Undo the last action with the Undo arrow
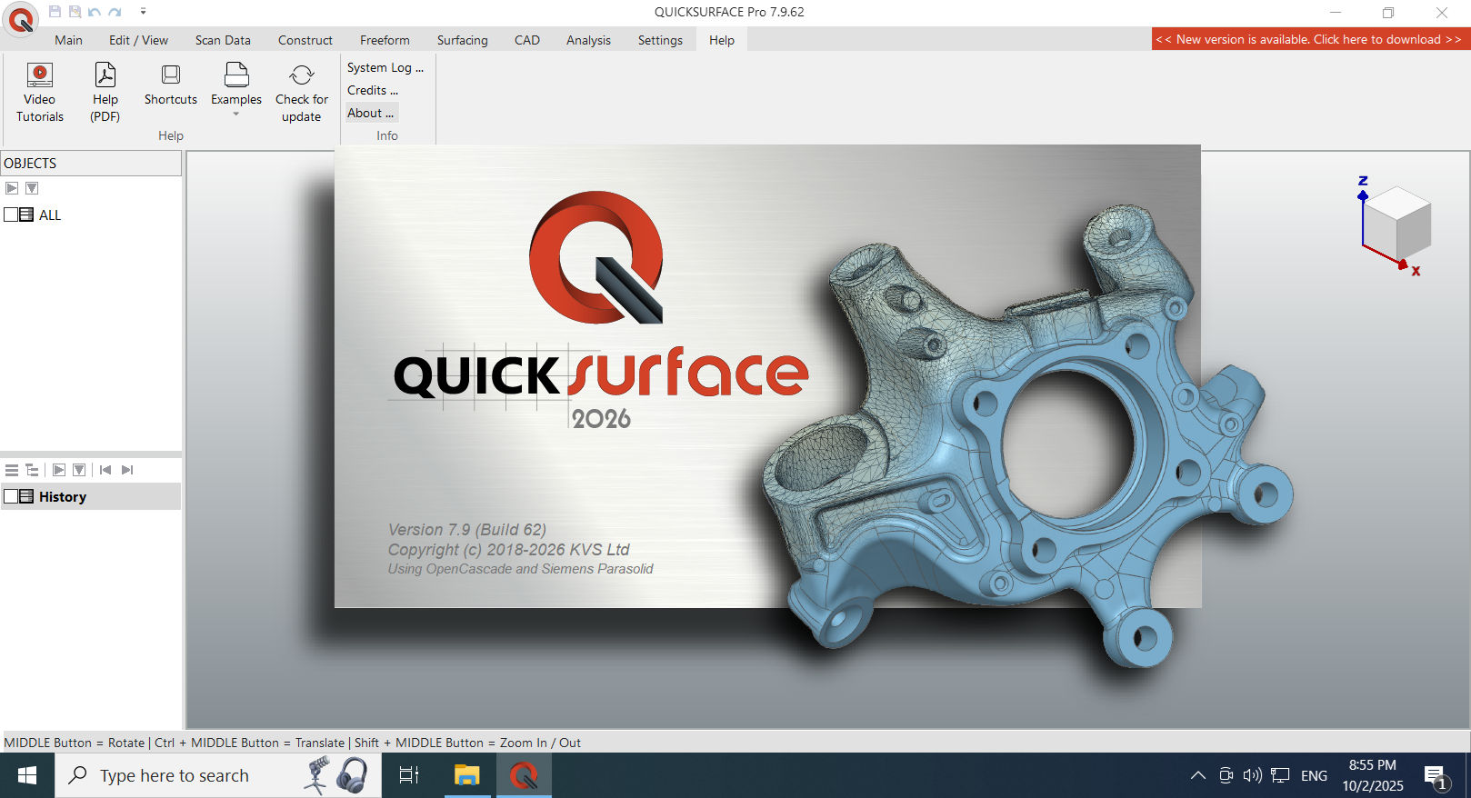 (x=95, y=12)
